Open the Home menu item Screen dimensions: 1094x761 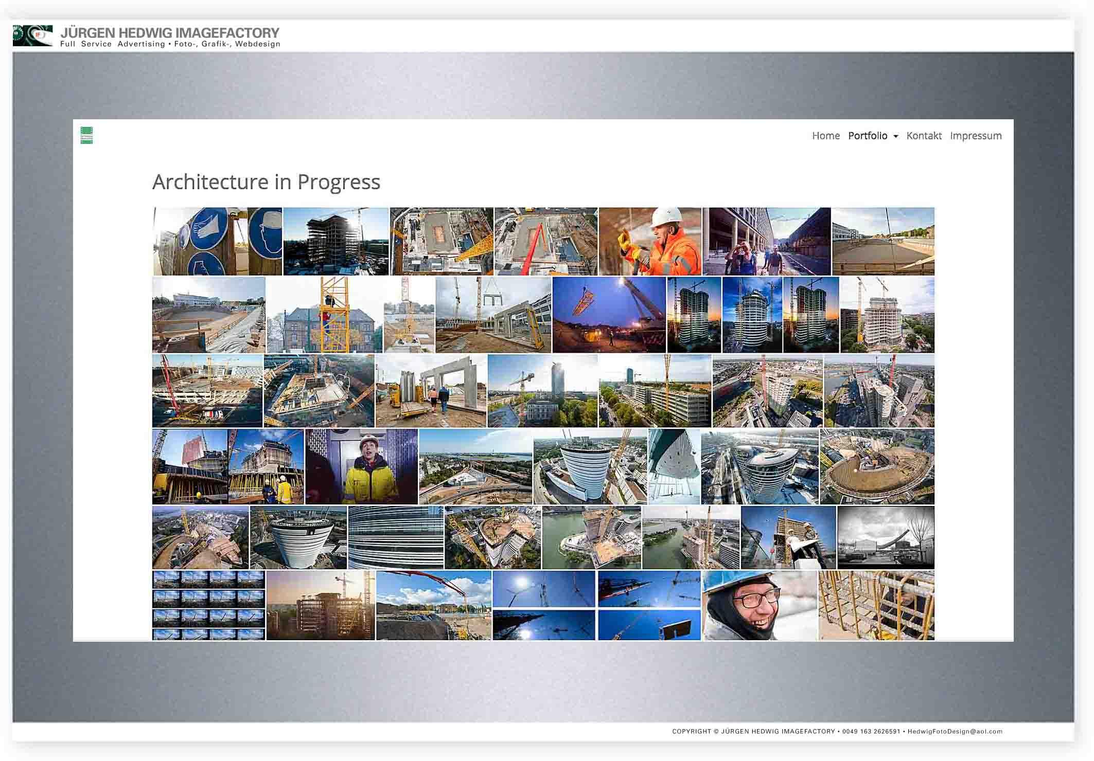825,136
